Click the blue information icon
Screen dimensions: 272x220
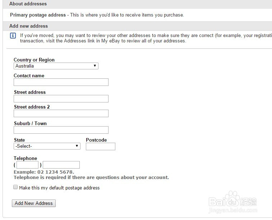[x=13, y=36]
